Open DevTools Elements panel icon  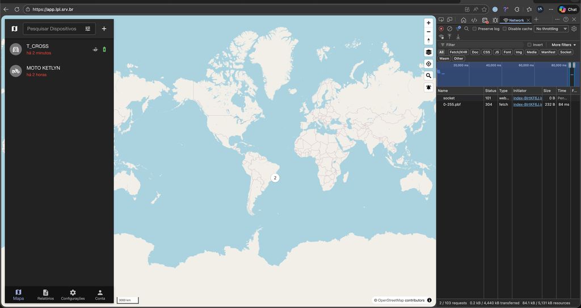(x=474, y=20)
